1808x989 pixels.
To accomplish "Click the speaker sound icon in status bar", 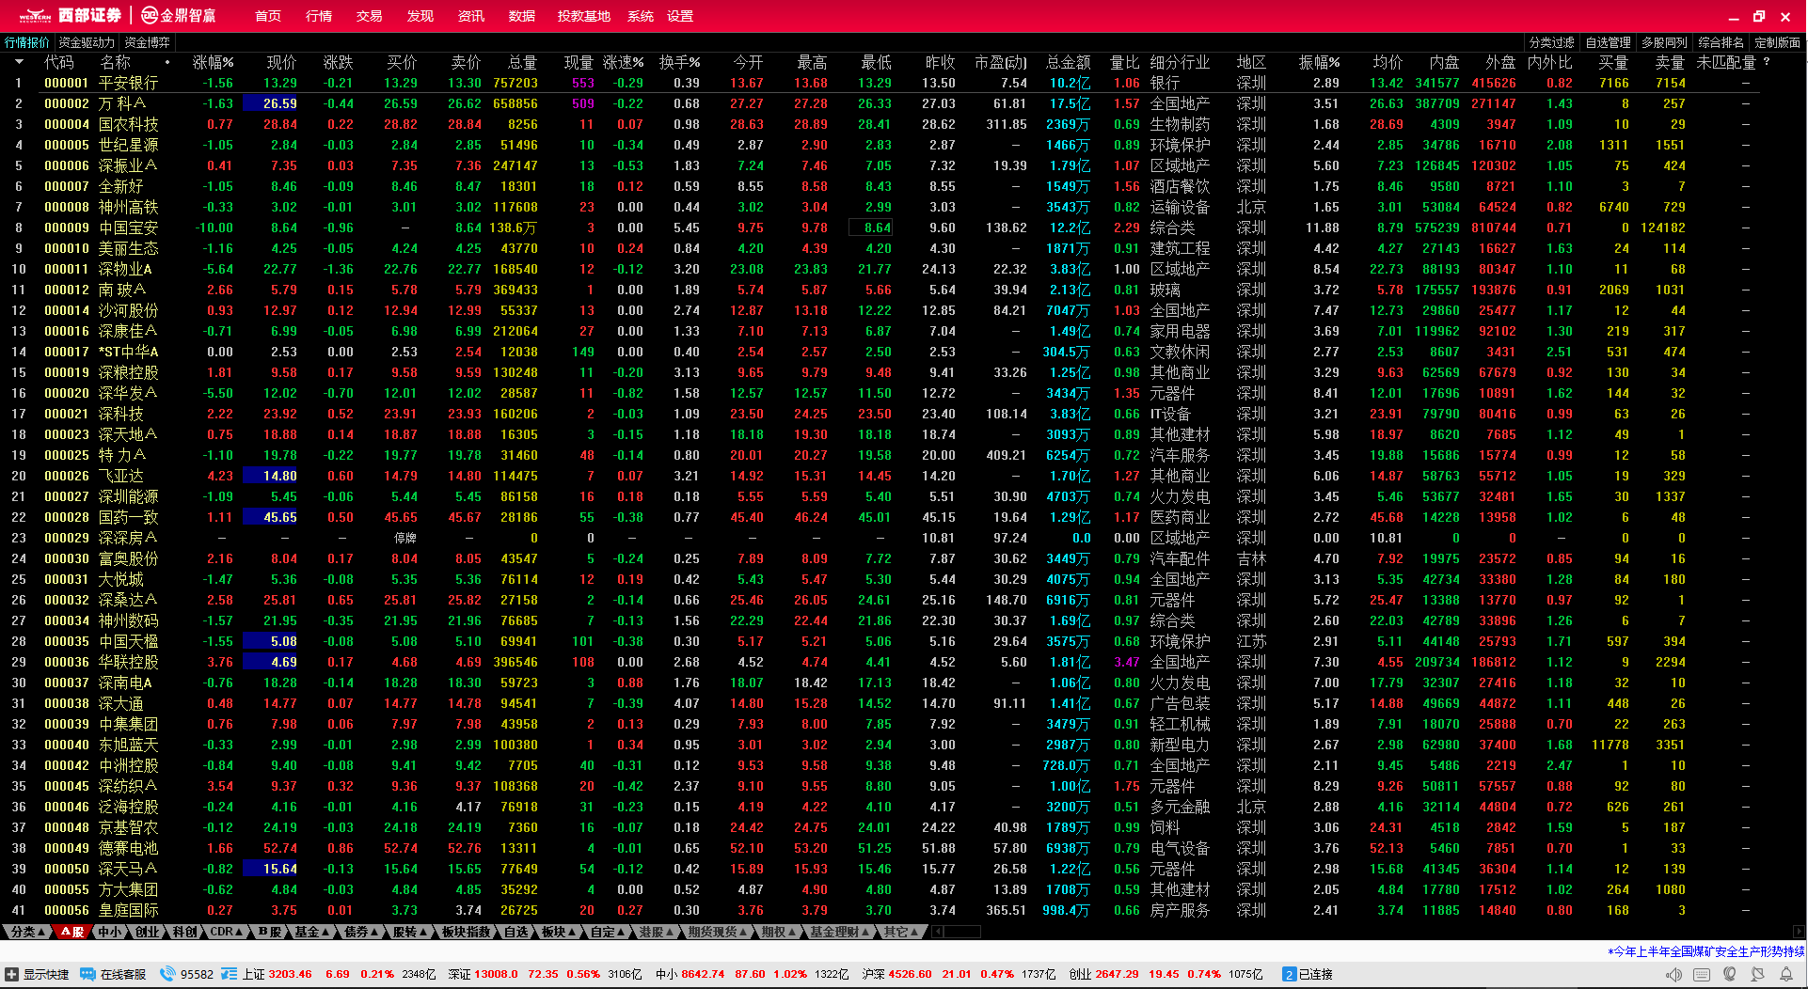I will pyautogui.click(x=1673, y=975).
